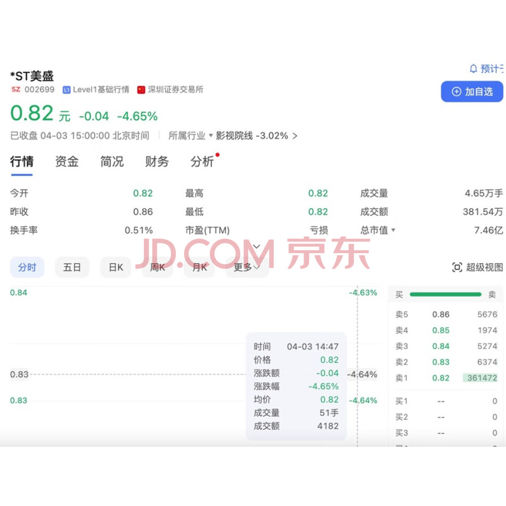Expand more quote details chevron
The width and height of the screenshot is (506, 506).
pyautogui.click(x=257, y=247)
